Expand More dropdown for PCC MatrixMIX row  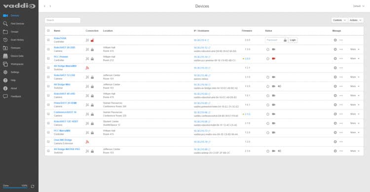[355, 133]
